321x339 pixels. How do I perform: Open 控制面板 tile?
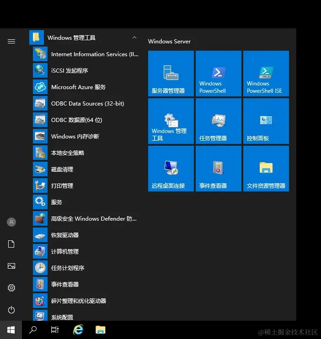pos(266,121)
